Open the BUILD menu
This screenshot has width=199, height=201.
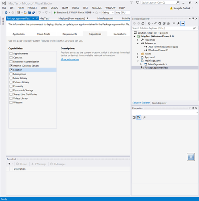point(44,8)
